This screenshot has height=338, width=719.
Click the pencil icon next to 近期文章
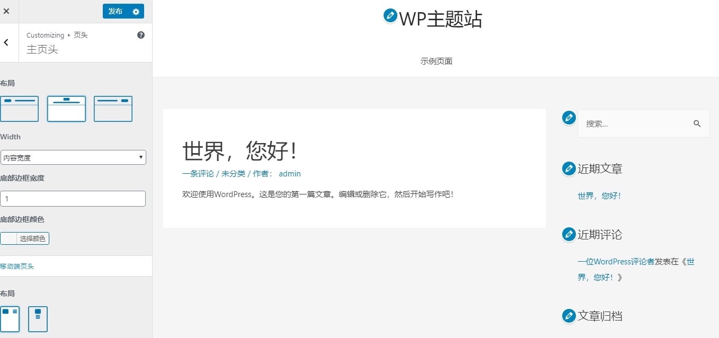tap(569, 168)
